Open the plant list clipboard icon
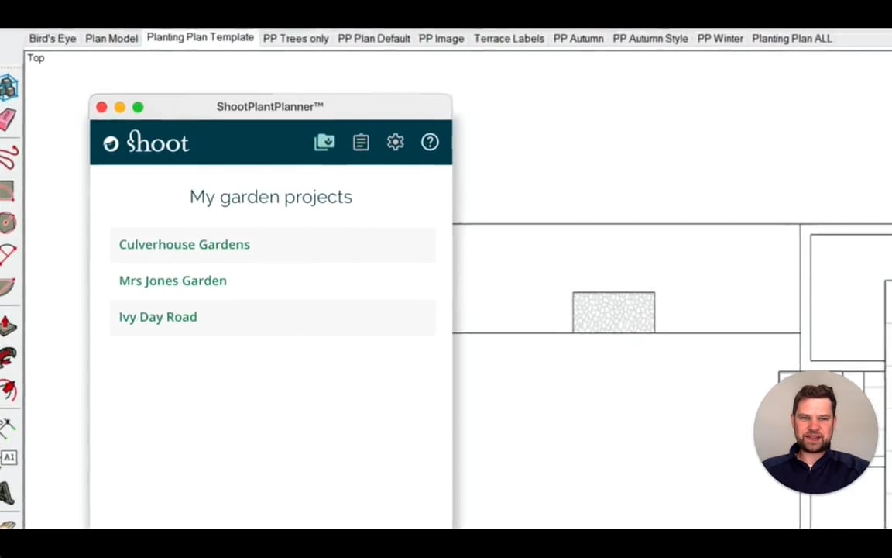The height and width of the screenshot is (558, 892). tap(361, 142)
